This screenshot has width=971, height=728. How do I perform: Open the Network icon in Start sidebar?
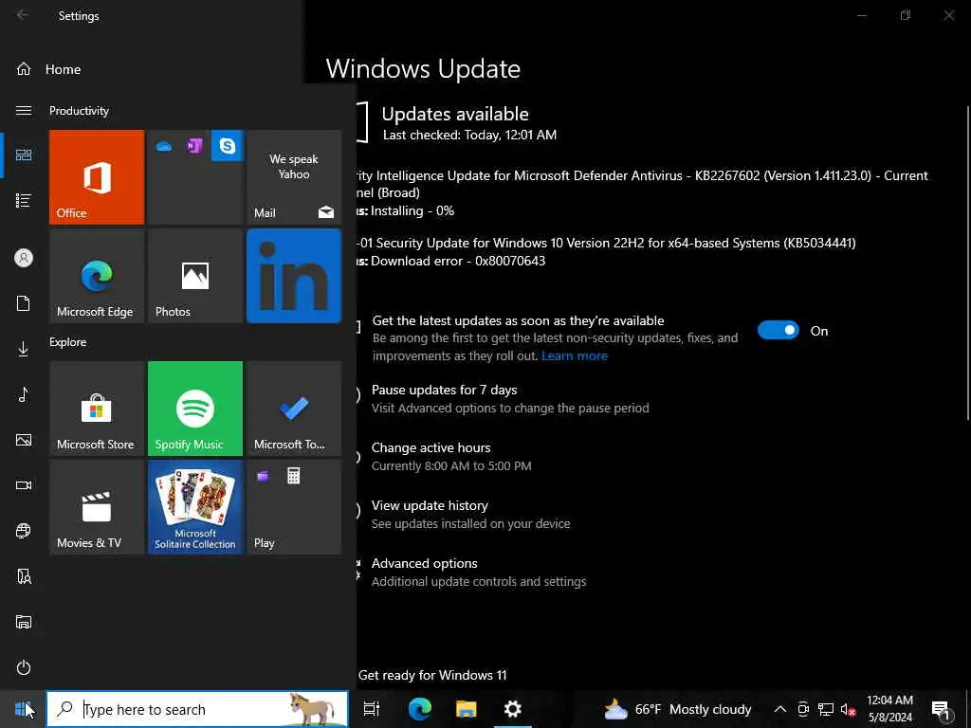tap(24, 531)
